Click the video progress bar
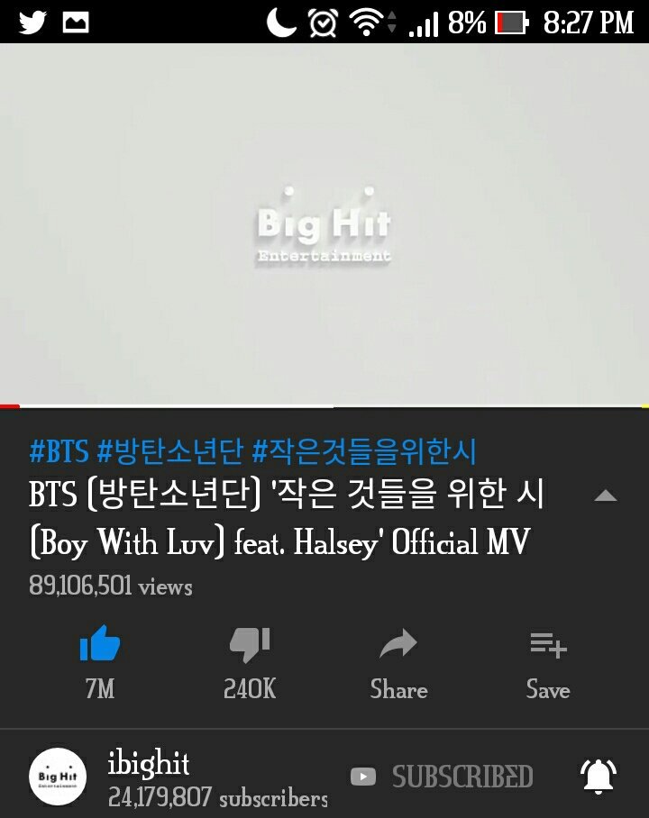Screen dimensions: 649x818 pyautogui.click(x=324, y=406)
